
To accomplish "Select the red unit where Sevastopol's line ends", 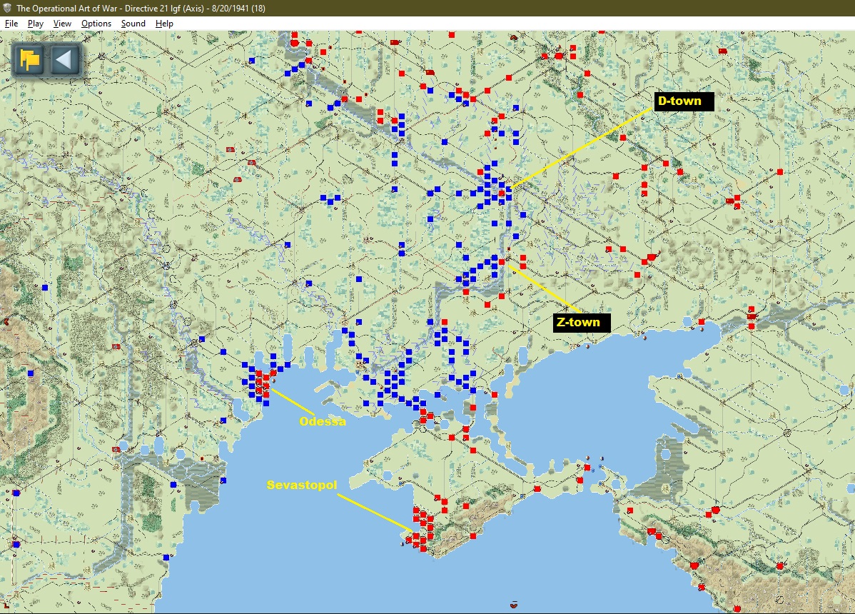I will coord(415,535).
